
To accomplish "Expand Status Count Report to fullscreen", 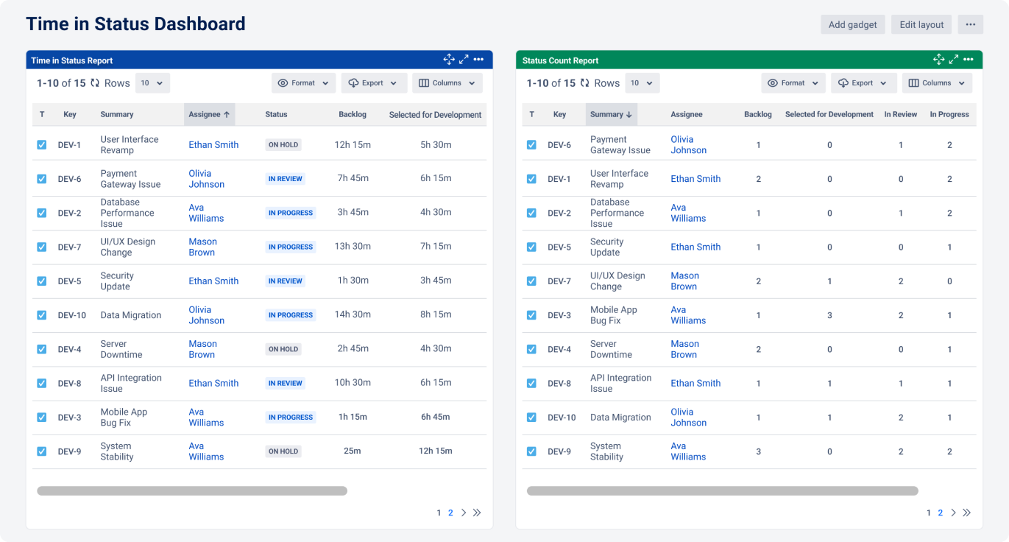I will pyautogui.click(x=953, y=59).
